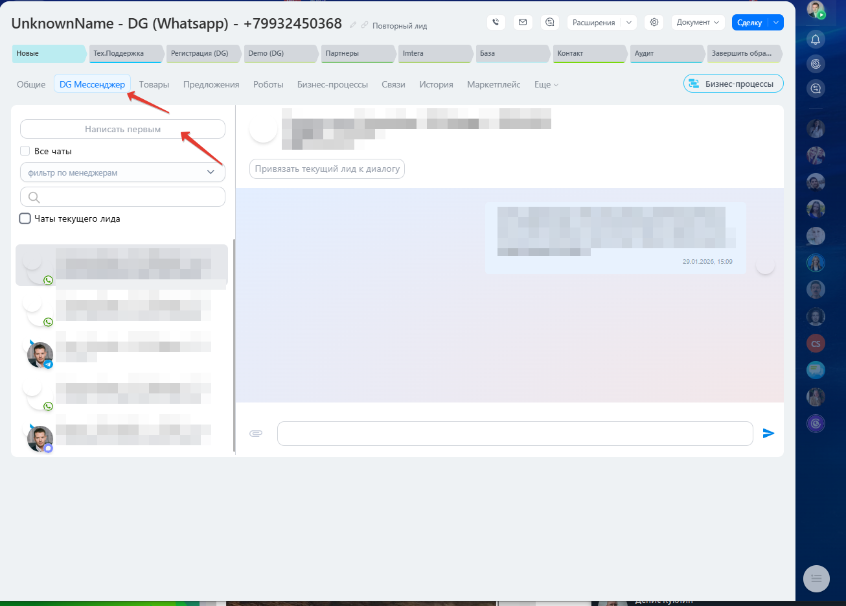
Task: Switch to the 'Товары' tab
Action: pyautogui.click(x=154, y=84)
